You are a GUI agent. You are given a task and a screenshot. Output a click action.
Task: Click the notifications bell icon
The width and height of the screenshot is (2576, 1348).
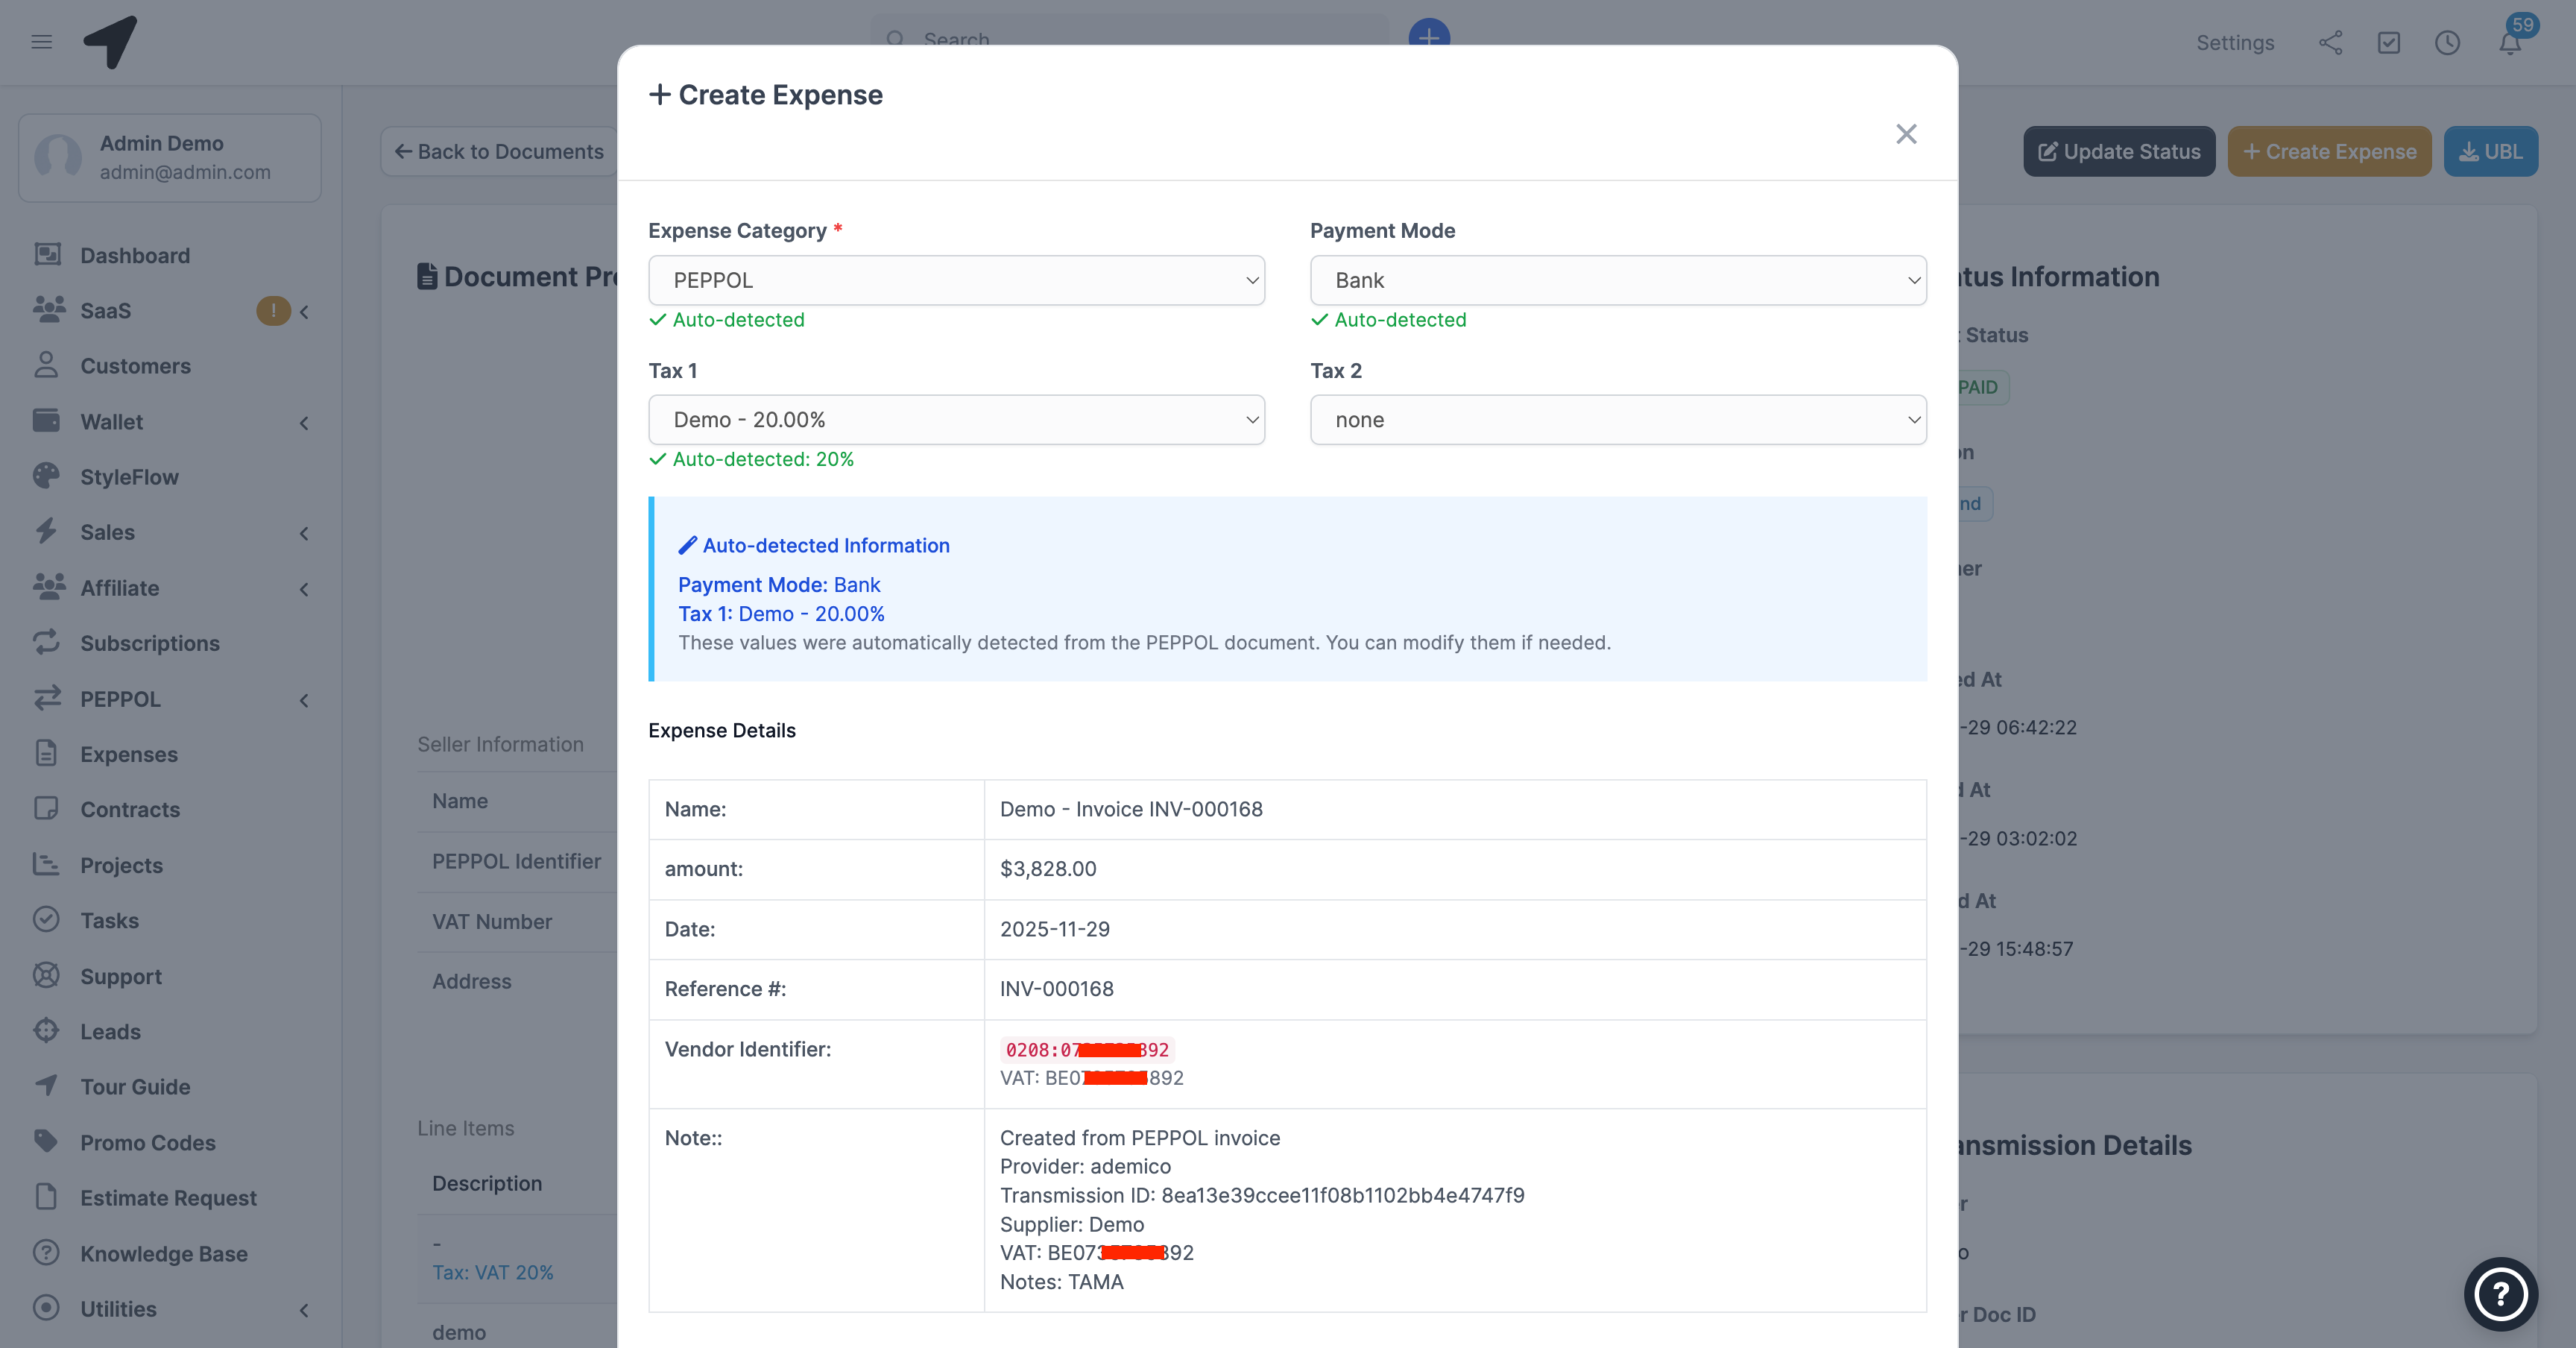click(x=2509, y=43)
